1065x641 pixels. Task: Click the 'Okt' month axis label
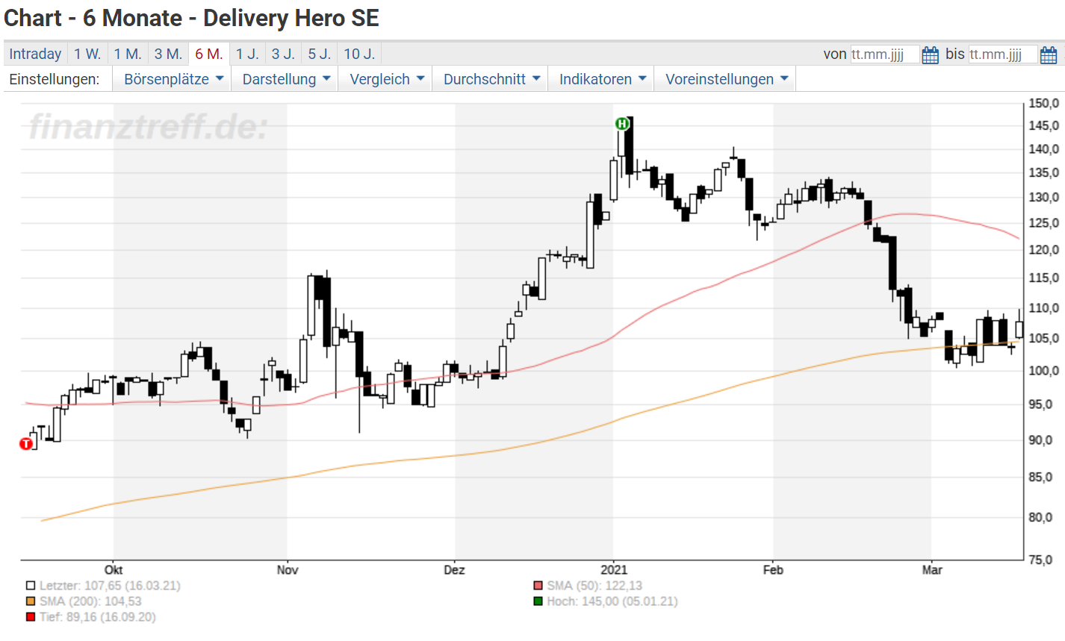point(114,570)
